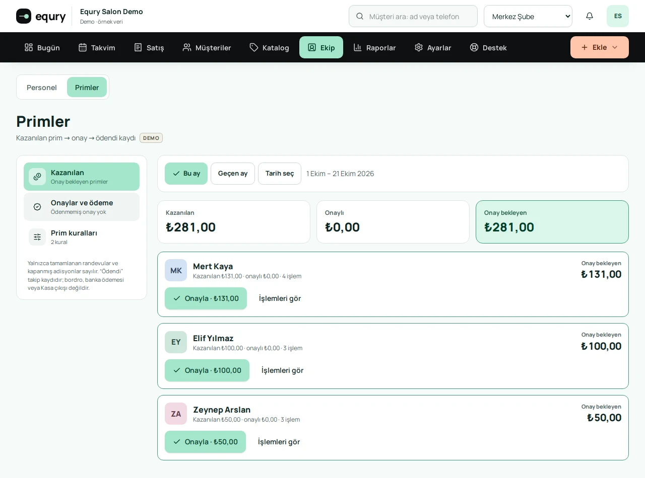
Task: Switch to the Personel tab
Action: pyautogui.click(x=42, y=87)
